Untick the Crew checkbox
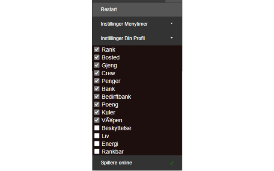 point(97,73)
